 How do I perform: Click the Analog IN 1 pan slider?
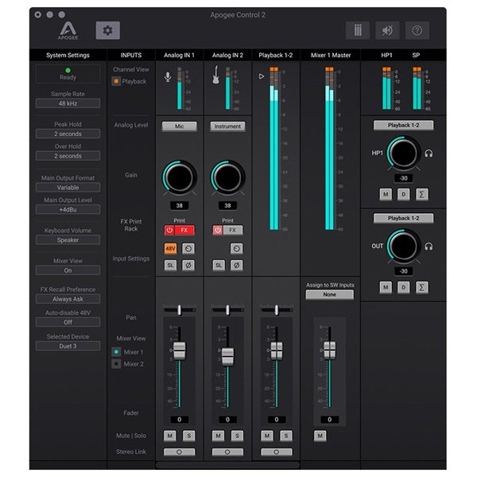point(179,308)
